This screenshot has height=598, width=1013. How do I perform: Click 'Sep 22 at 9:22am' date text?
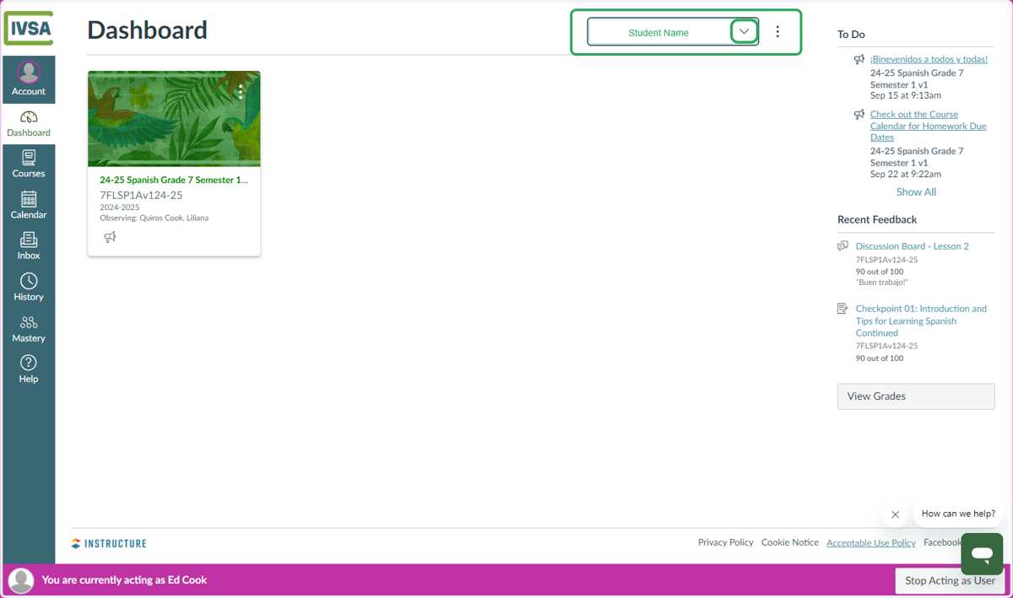[906, 174]
